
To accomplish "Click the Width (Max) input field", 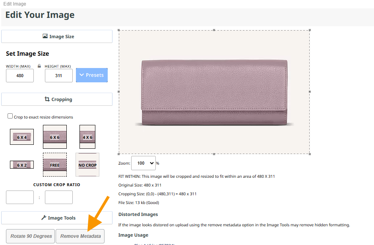I will (x=20, y=76).
